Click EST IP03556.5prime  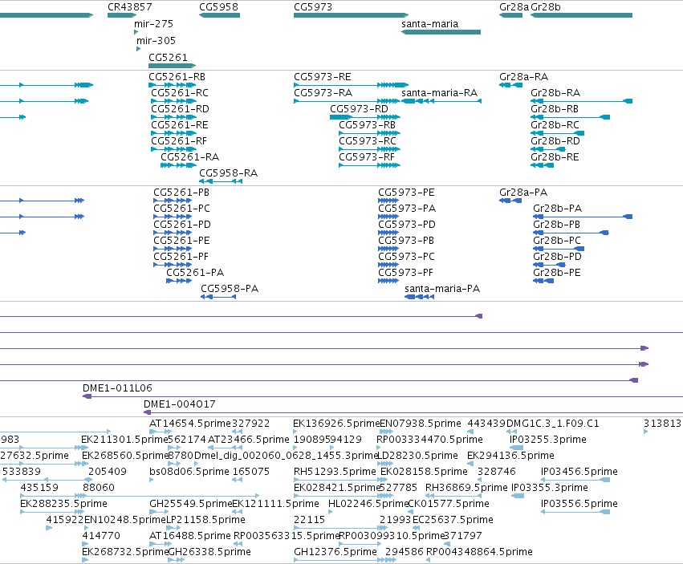point(575,512)
